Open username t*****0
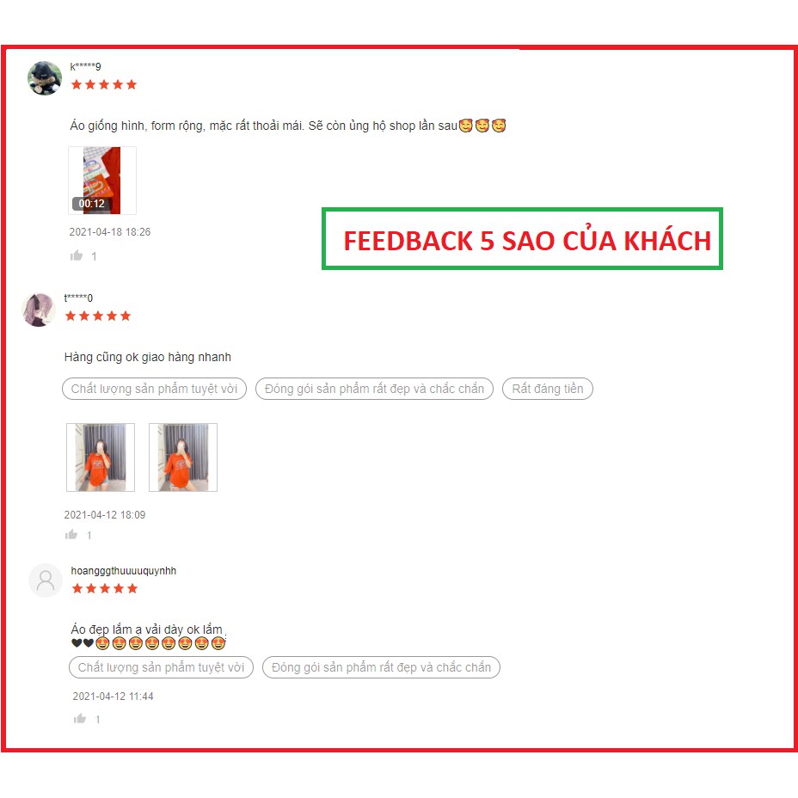The image size is (798, 798). 78,298
